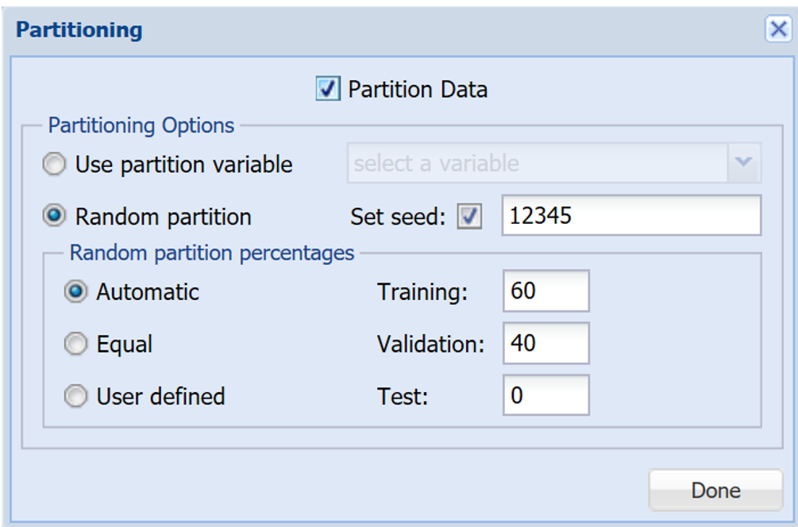Choose the Automatic percentages radio button
This screenshot has height=527, width=798.
[x=76, y=292]
